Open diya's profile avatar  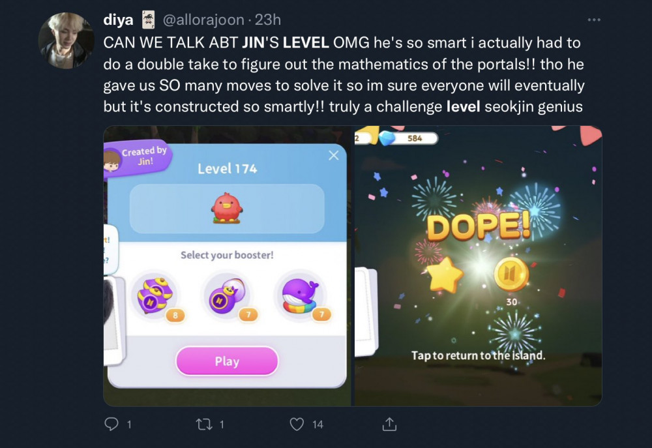(x=66, y=40)
